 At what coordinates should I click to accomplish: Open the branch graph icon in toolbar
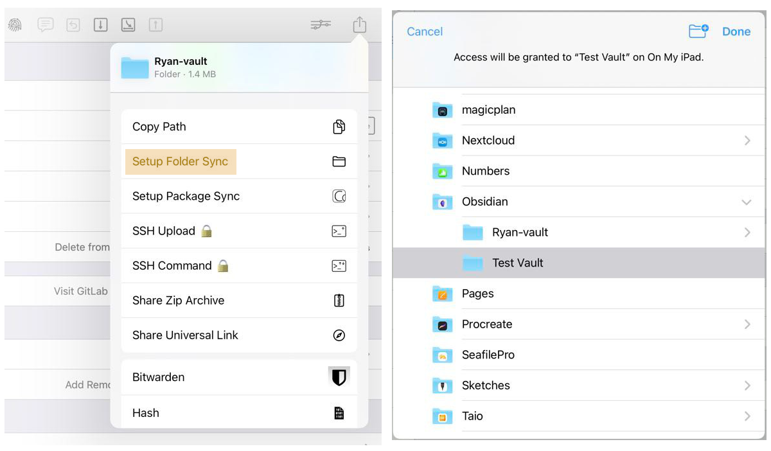coord(321,25)
